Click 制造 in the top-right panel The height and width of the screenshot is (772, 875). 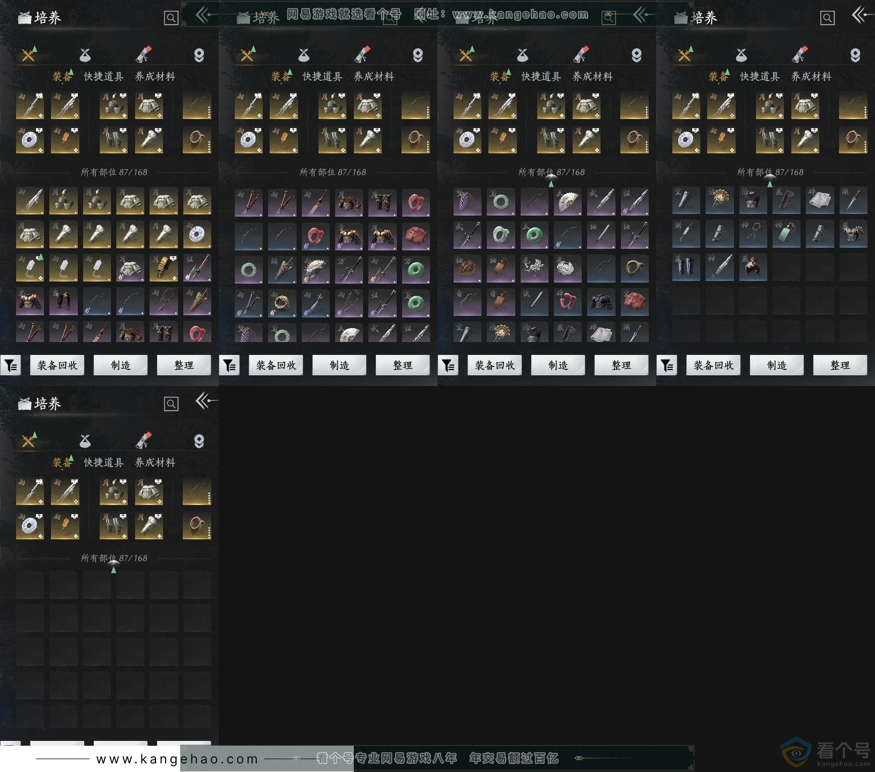777,365
